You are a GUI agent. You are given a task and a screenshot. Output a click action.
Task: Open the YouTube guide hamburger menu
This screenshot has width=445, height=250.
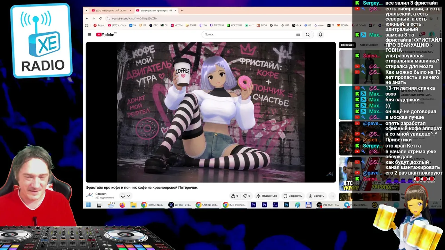pyautogui.click(x=89, y=34)
